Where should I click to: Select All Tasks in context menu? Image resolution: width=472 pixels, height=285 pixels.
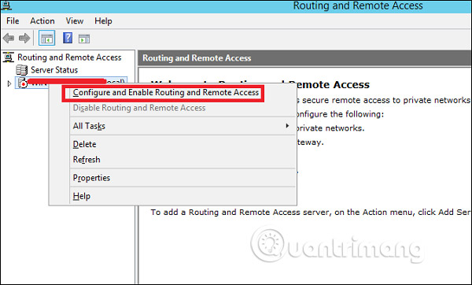[x=89, y=126]
